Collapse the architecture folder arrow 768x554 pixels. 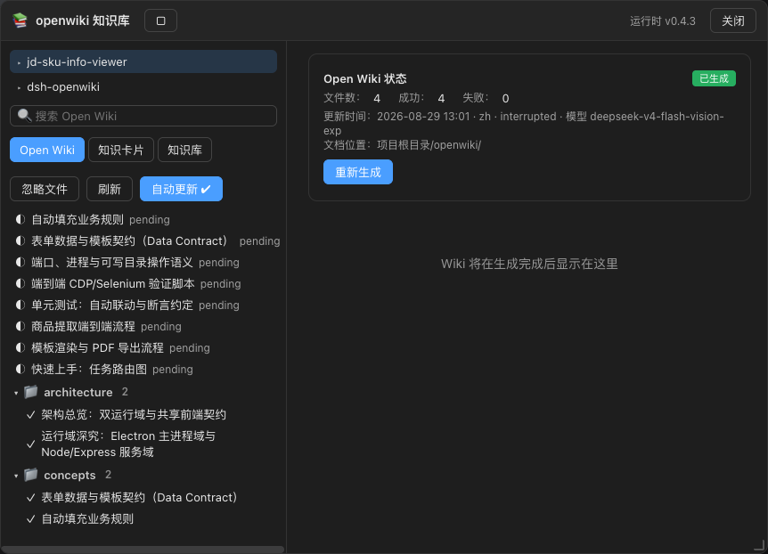(16, 393)
